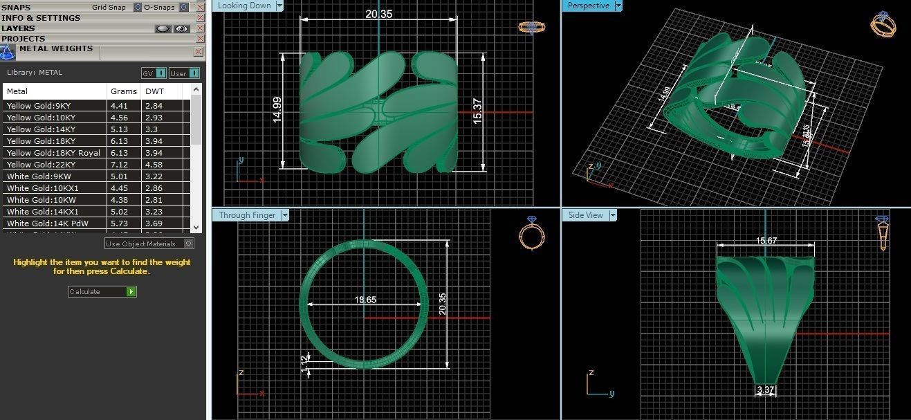Close the INFO & SETTINGS panel
Image resolution: width=911 pixels, height=420 pixels.
200,18
